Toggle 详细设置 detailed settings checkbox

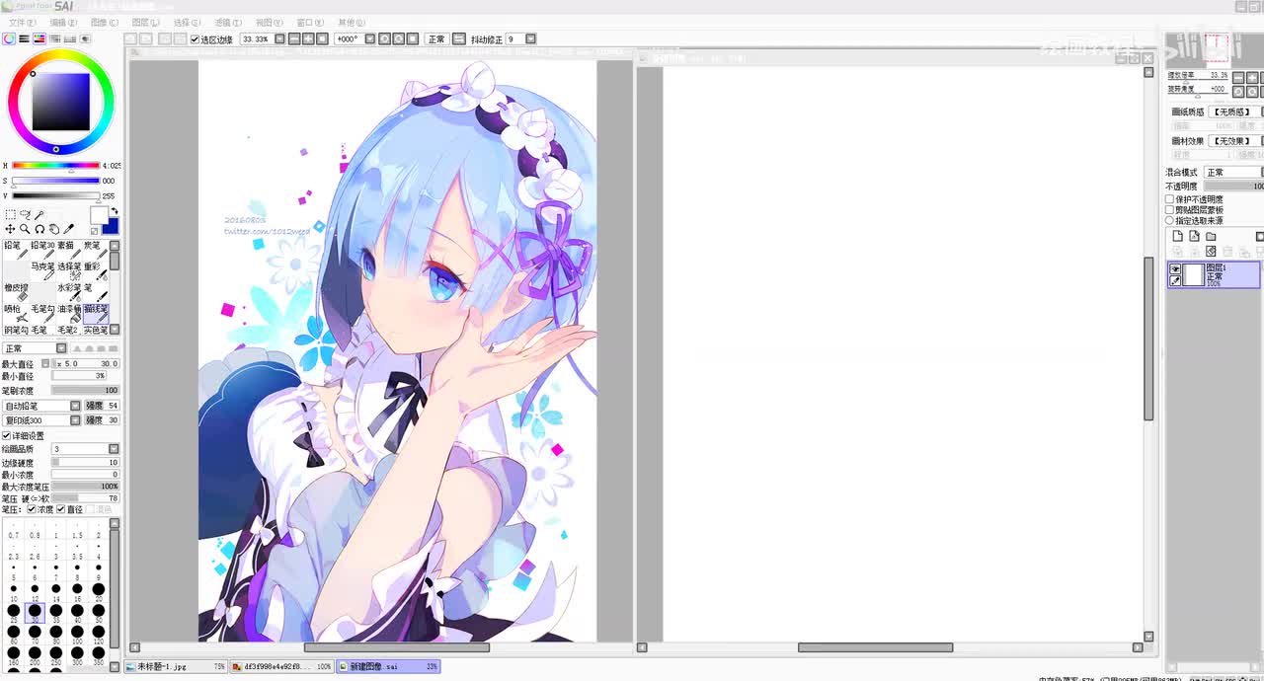click(x=6, y=435)
